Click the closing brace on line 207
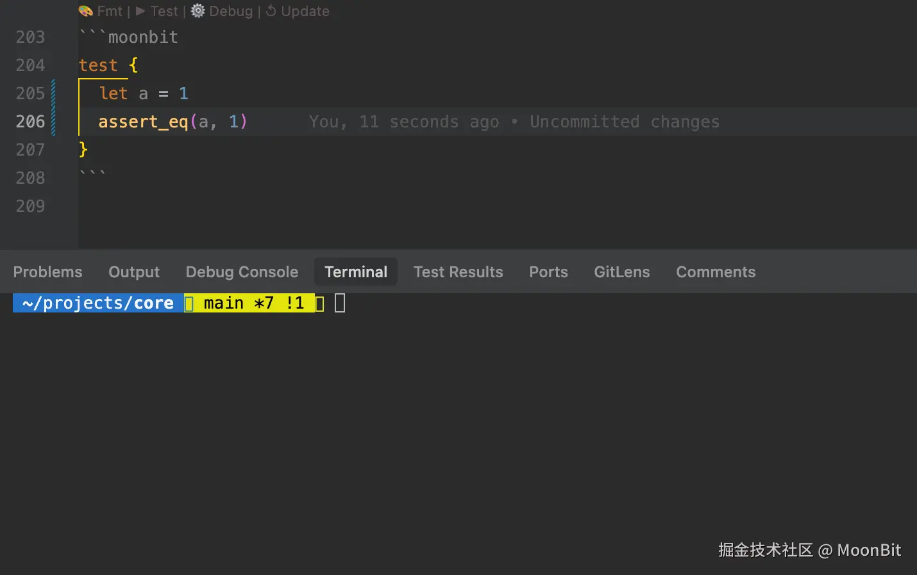 pyautogui.click(x=83, y=150)
